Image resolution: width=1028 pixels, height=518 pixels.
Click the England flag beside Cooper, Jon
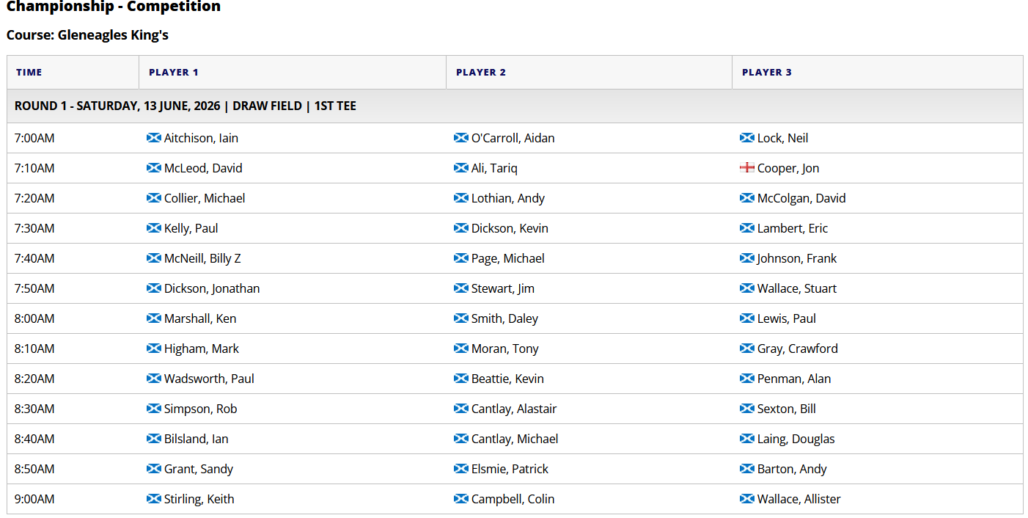(747, 168)
